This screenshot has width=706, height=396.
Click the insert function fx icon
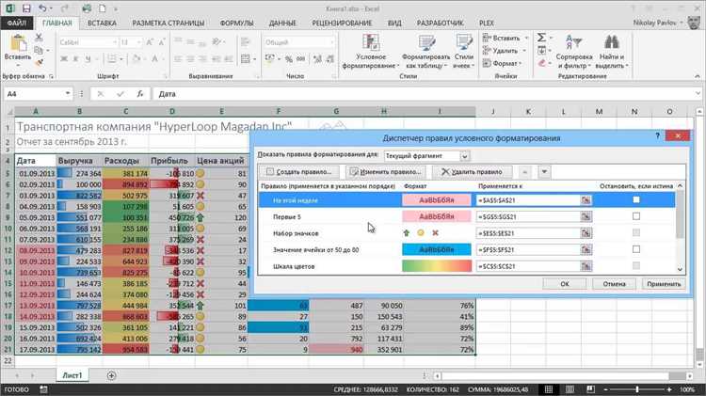(140, 94)
